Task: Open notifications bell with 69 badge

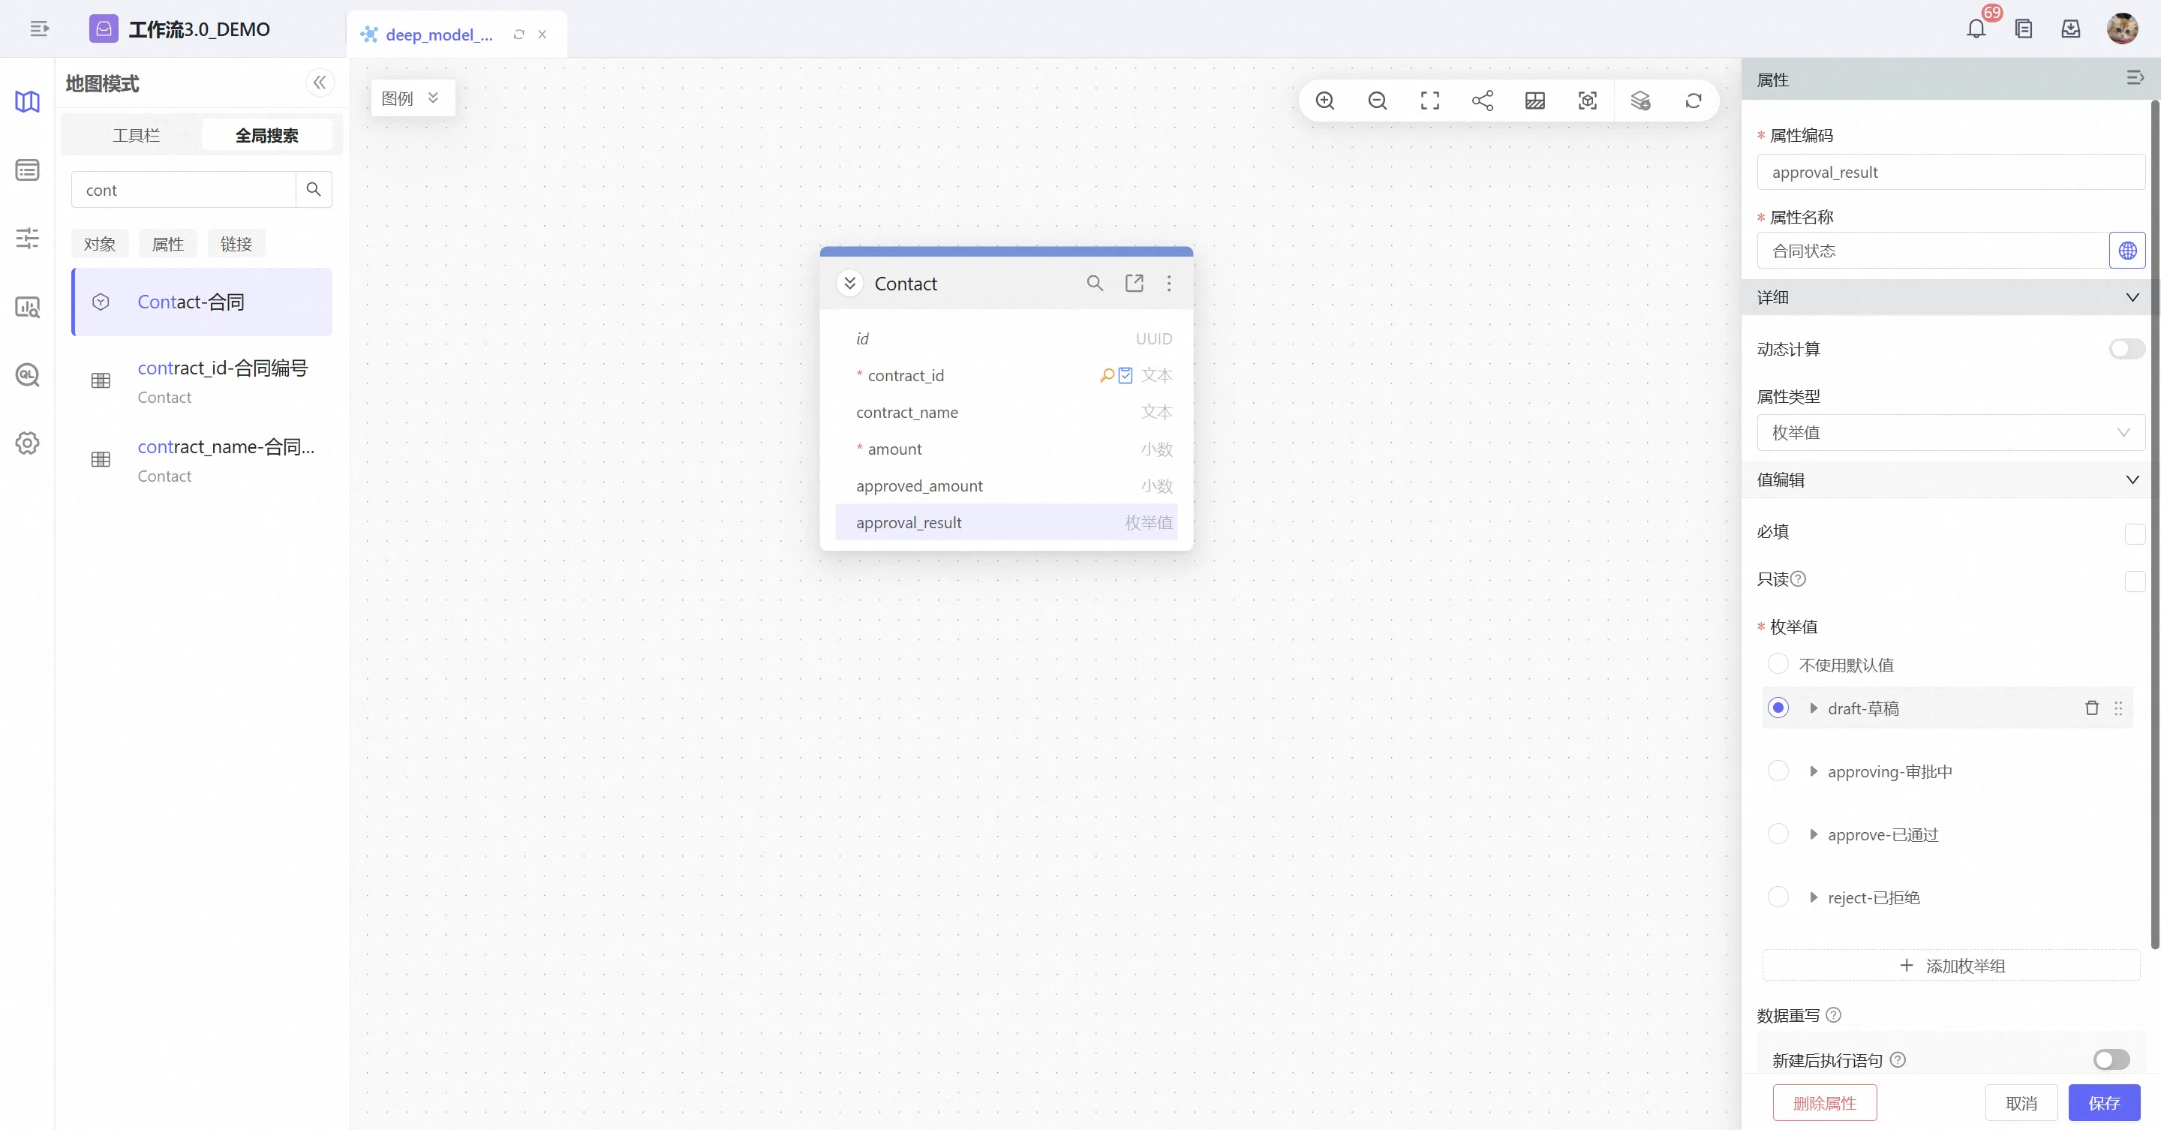Action: (x=1976, y=29)
